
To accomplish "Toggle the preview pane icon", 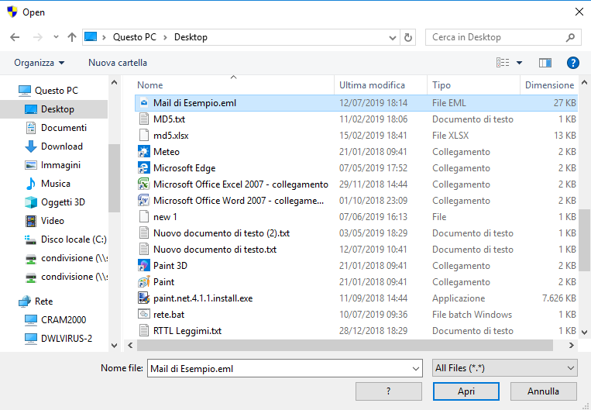I will coord(545,63).
